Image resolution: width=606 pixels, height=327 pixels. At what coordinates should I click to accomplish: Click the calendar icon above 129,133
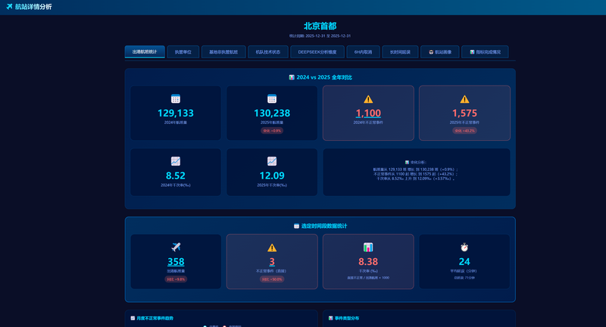click(176, 98)
